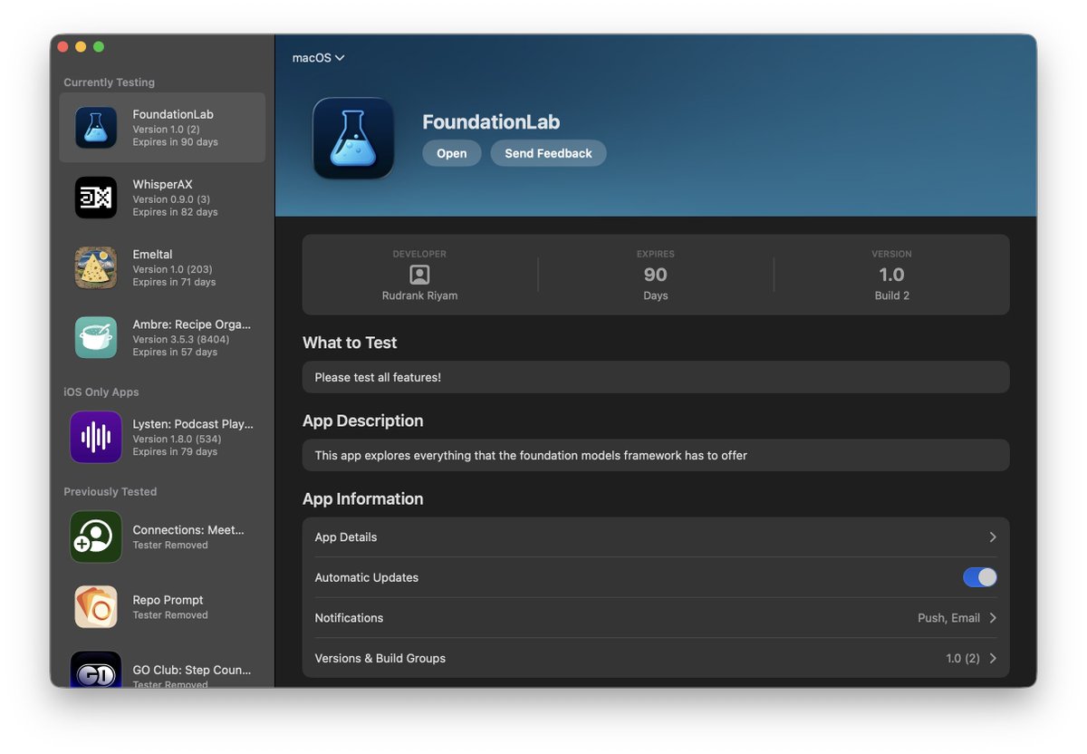Click Connections app icon in sidebar
This screenshot has width=1087, height=754.
coord(96,536)
